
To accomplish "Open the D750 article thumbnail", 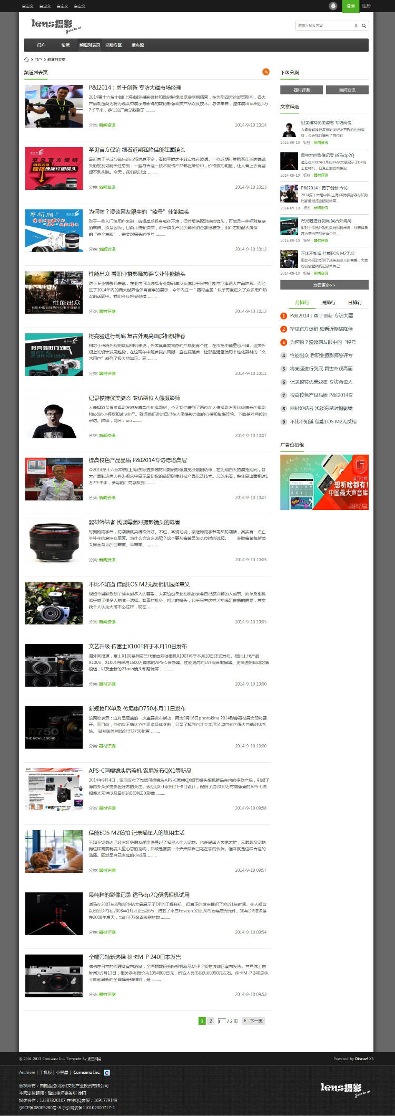I will pos(54,727).
